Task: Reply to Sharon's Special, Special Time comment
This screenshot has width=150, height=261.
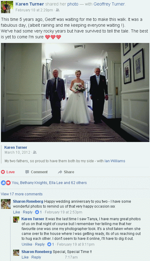Action: click(x=36, y=257)
